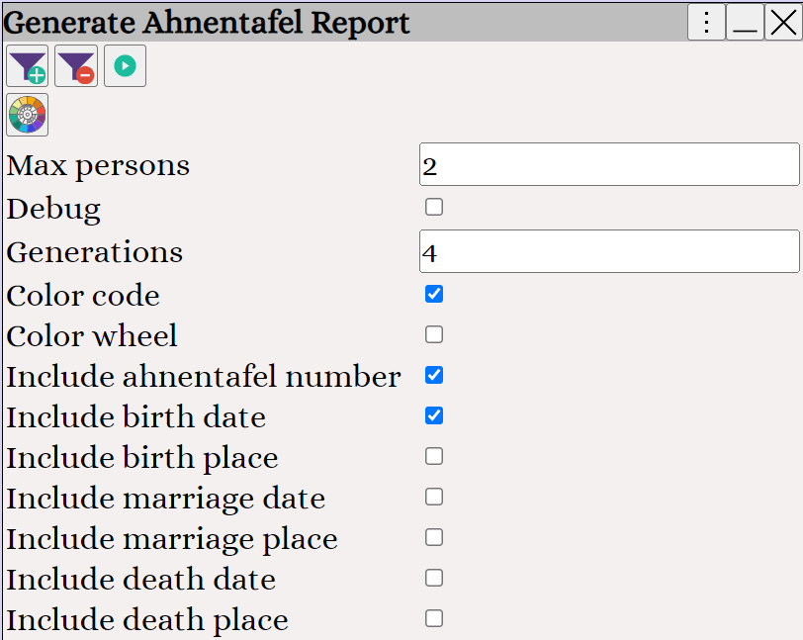
Task: Focus the Generations input field
Action: 609,251
